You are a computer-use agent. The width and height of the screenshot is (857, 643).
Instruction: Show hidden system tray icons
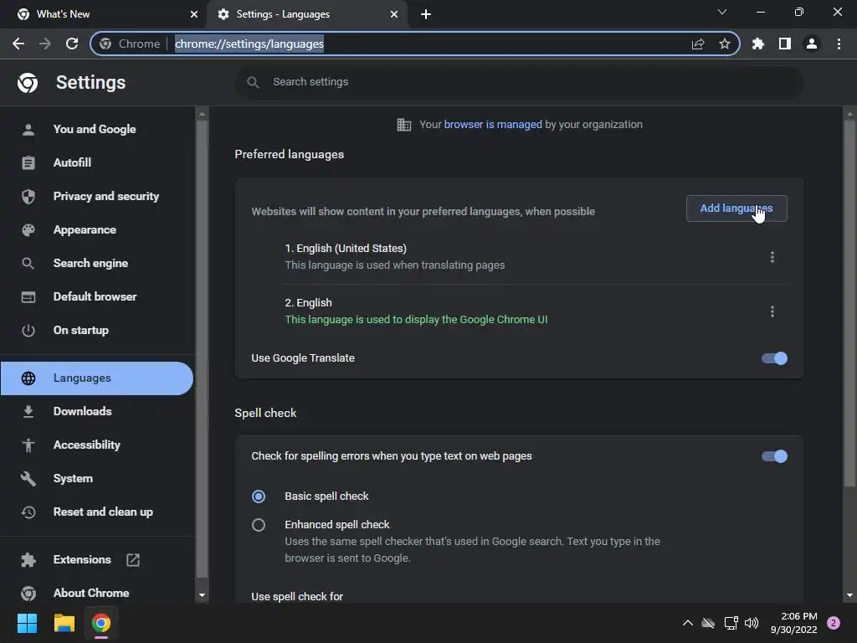[688, 623]
